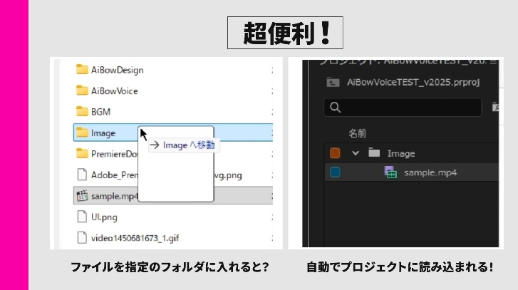The width and height of the screenshot is (518, 290).
Task: Click the search magnifier icon in the Project panel
Action: coord(335,108)
